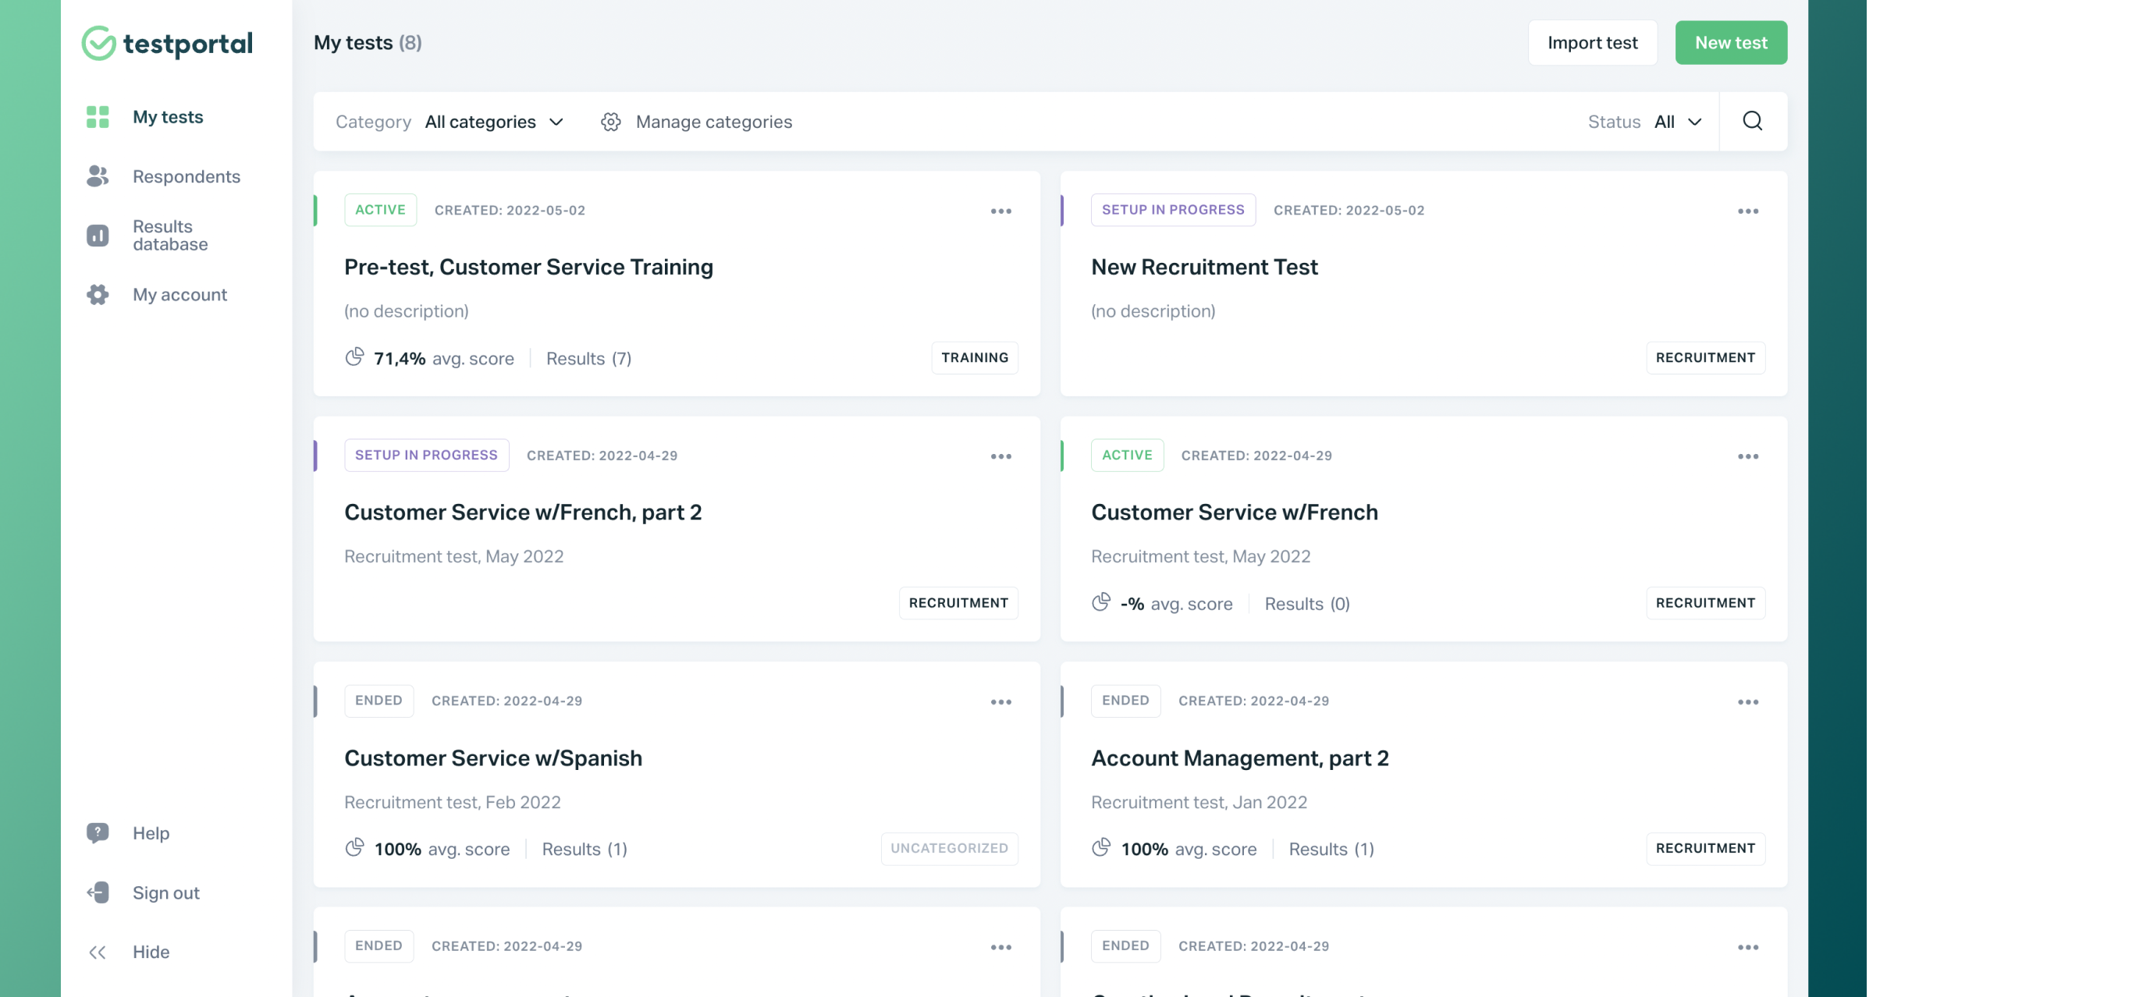Image resolution: width=2150 pixels, height=997 pixels.
Task: Open the My tests section
Action: tap(168, 117)
